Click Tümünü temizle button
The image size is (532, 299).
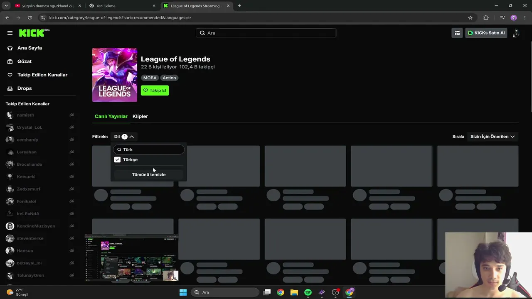click(149, 174)
